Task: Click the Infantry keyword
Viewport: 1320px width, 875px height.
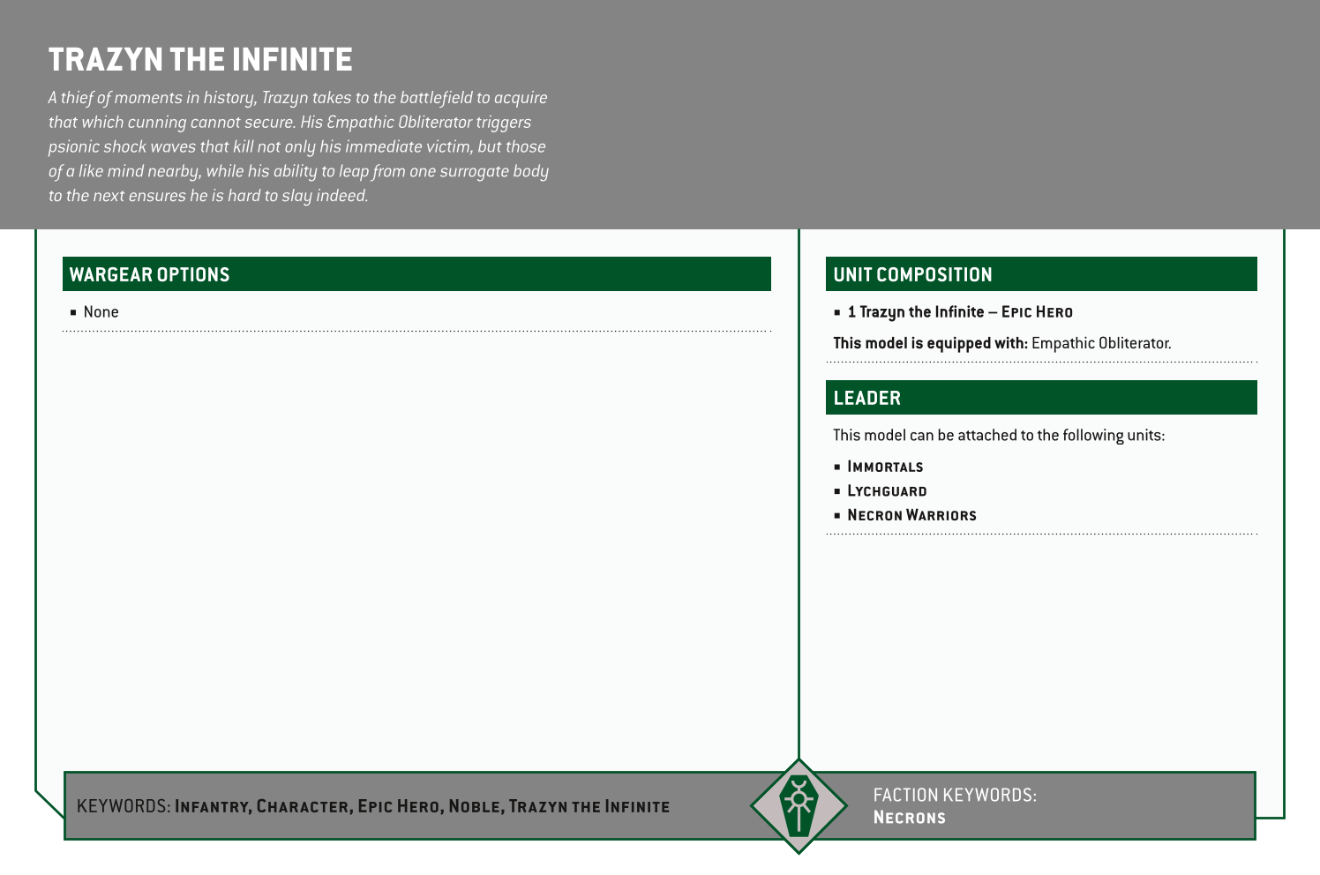Action: coord(213,806)
